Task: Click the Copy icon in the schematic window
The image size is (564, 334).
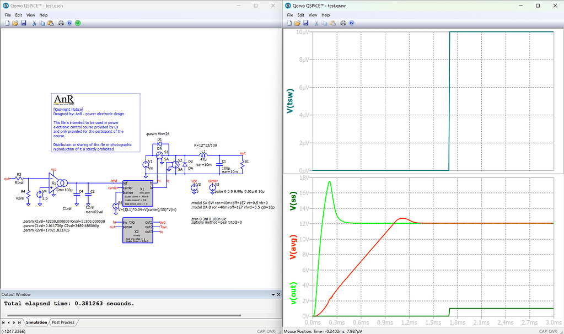Action: [x=42, y=23]
